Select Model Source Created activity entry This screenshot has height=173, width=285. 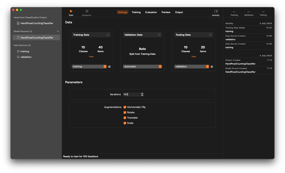[249, 70]
